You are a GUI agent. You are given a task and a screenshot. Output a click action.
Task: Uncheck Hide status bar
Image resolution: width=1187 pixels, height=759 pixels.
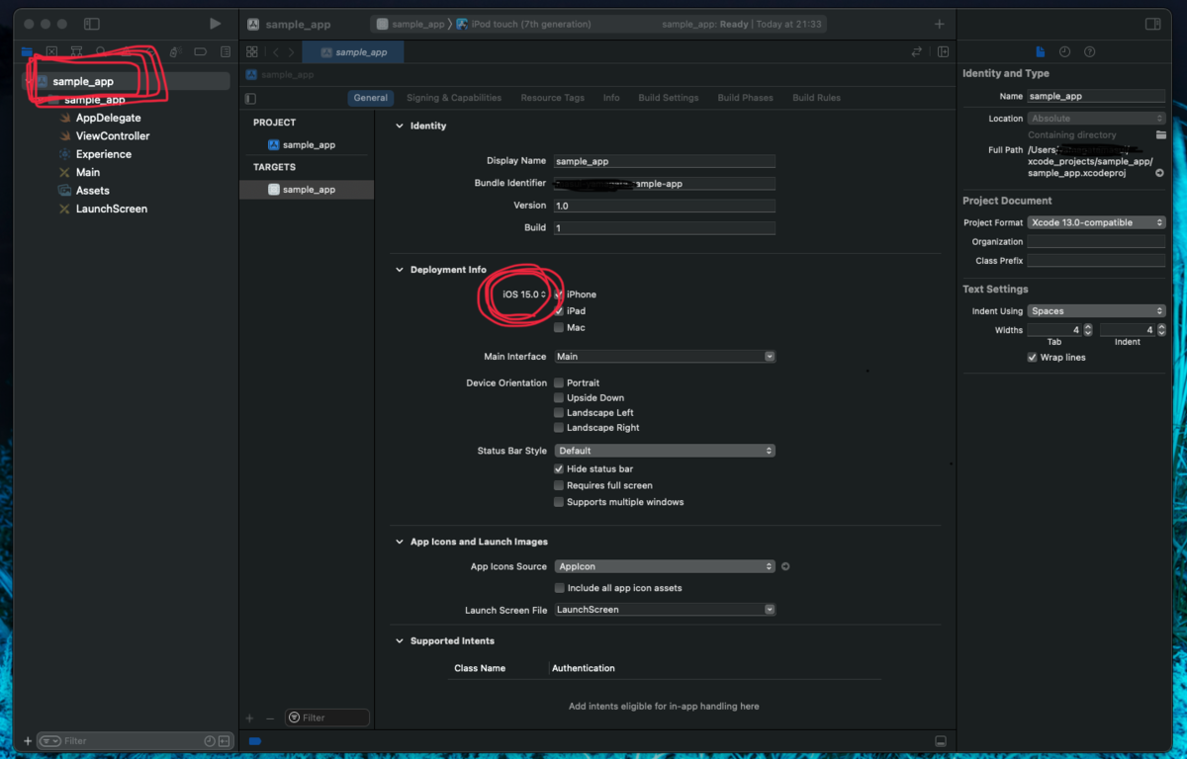(x=560, y=468)
